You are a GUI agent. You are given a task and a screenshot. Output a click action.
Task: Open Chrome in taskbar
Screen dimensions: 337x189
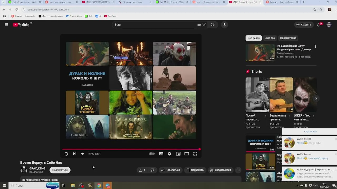99,186
